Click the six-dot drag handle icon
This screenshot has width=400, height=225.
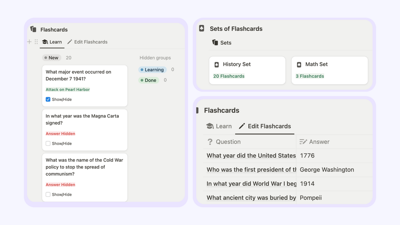(x=36, y=42)
